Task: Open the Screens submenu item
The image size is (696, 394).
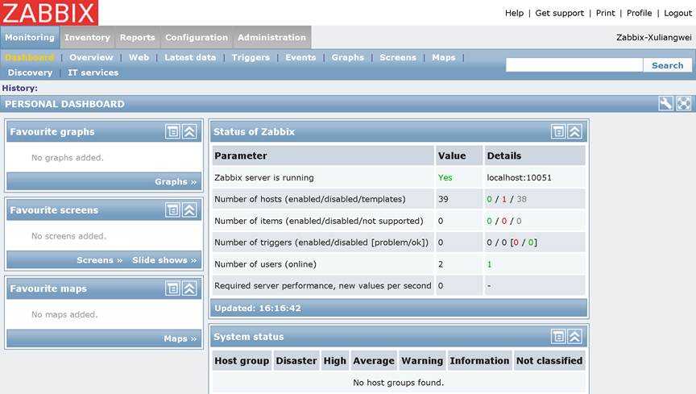Action: pos(398,57)
